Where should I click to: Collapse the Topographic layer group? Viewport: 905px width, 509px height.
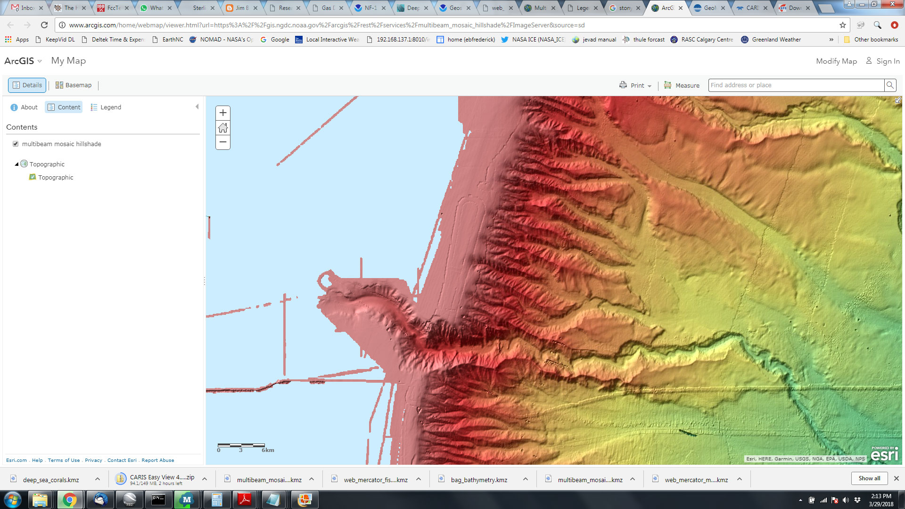click(17, 164)
